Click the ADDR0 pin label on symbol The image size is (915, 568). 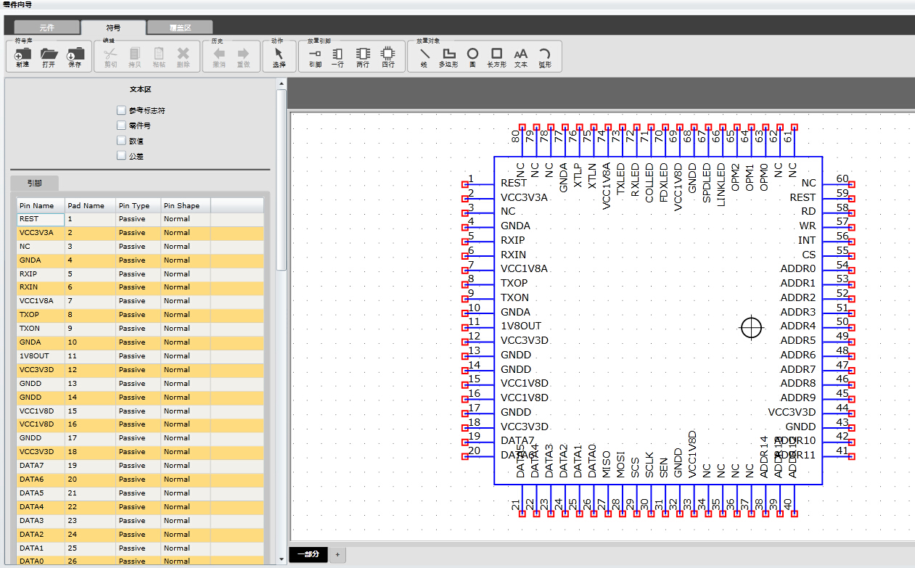coord(798,269)
